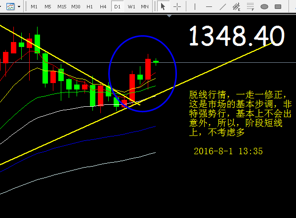Switch to MN monthly timeframe
296x218 pixels.
click(145, 6)
